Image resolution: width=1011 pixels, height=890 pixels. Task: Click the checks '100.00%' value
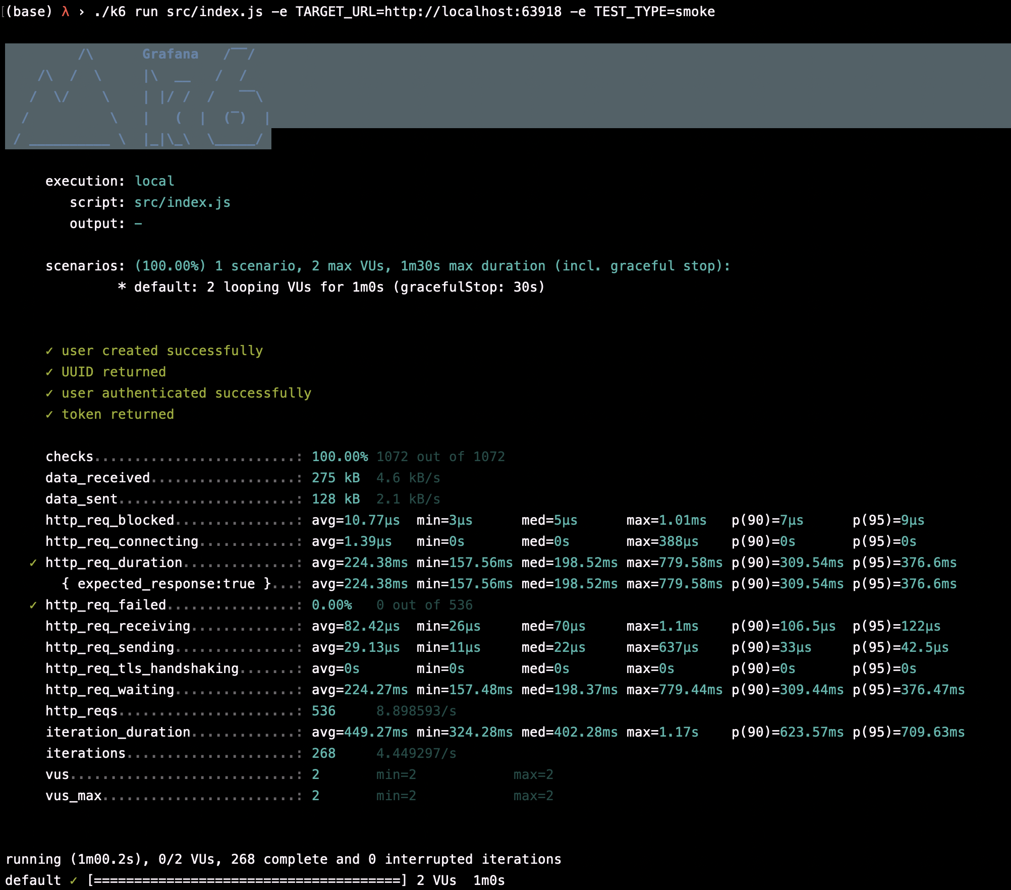340,457
